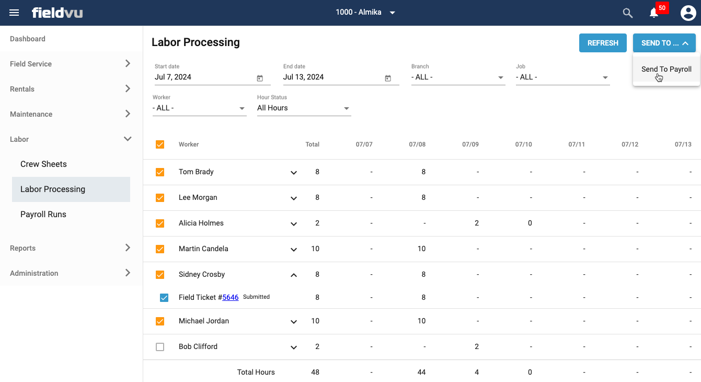This screenshot has width=701, height=382.
Task: Open the Start date calendar picker
Action: [x=260, y=78]
